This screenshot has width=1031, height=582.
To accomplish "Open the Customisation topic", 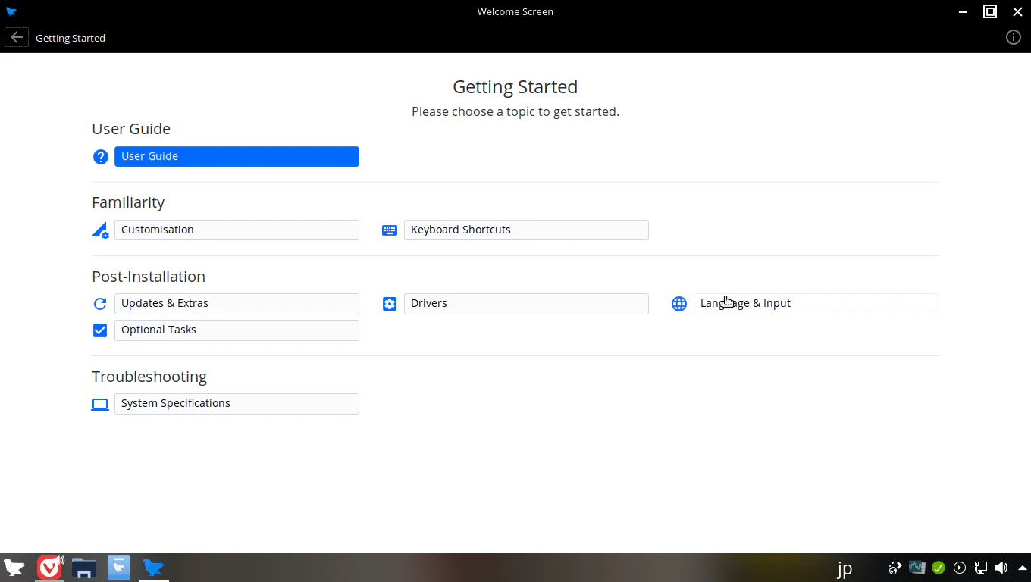I will click(x=237, y=230).
